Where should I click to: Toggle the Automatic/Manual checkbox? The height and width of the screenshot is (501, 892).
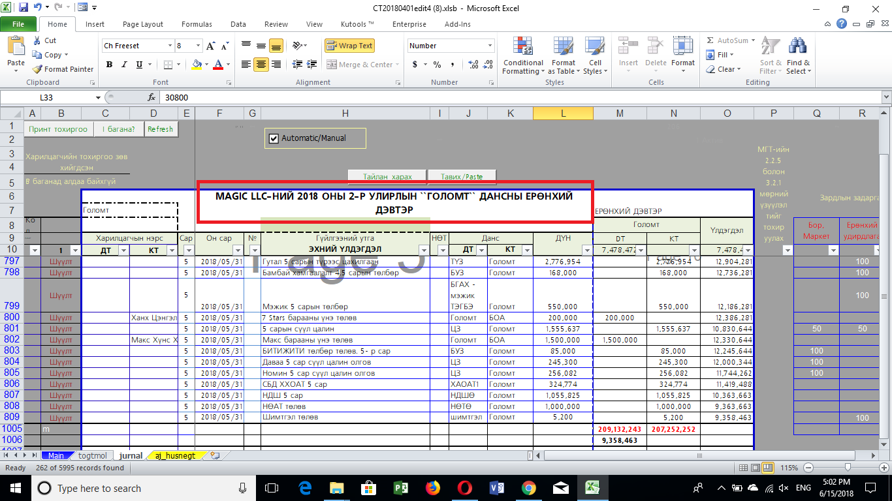coord(274,138)
